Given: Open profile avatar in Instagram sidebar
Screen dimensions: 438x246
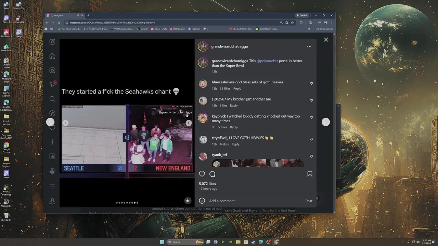Looking at the screenshot, I should click(52, 171).
